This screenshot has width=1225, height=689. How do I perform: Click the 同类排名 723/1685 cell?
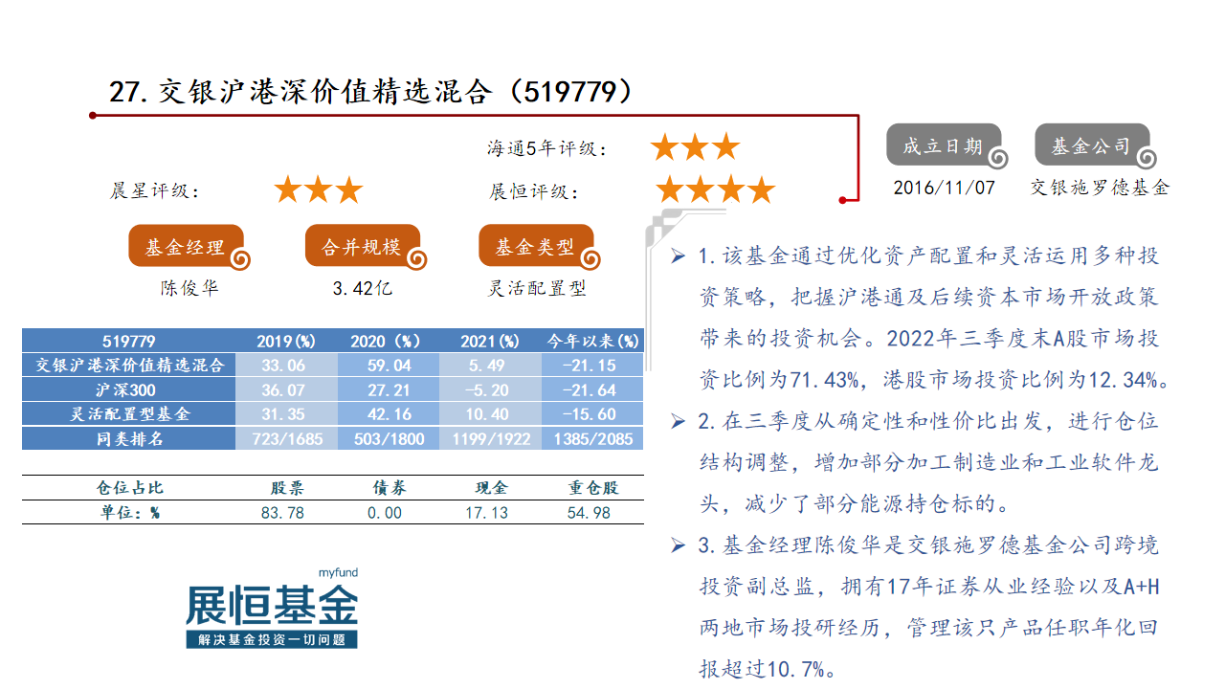click(284, 439)
